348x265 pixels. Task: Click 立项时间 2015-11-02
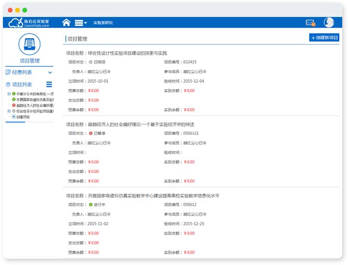pos(98,223)
